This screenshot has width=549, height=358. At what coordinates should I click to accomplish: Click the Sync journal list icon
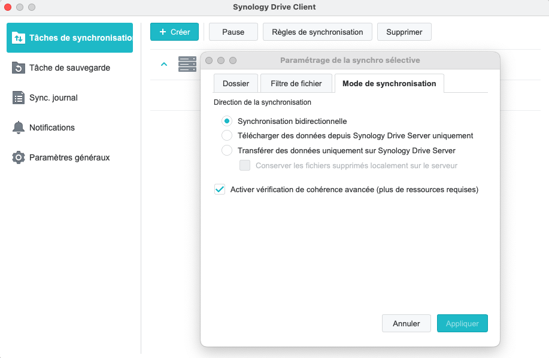pos(19,98)
